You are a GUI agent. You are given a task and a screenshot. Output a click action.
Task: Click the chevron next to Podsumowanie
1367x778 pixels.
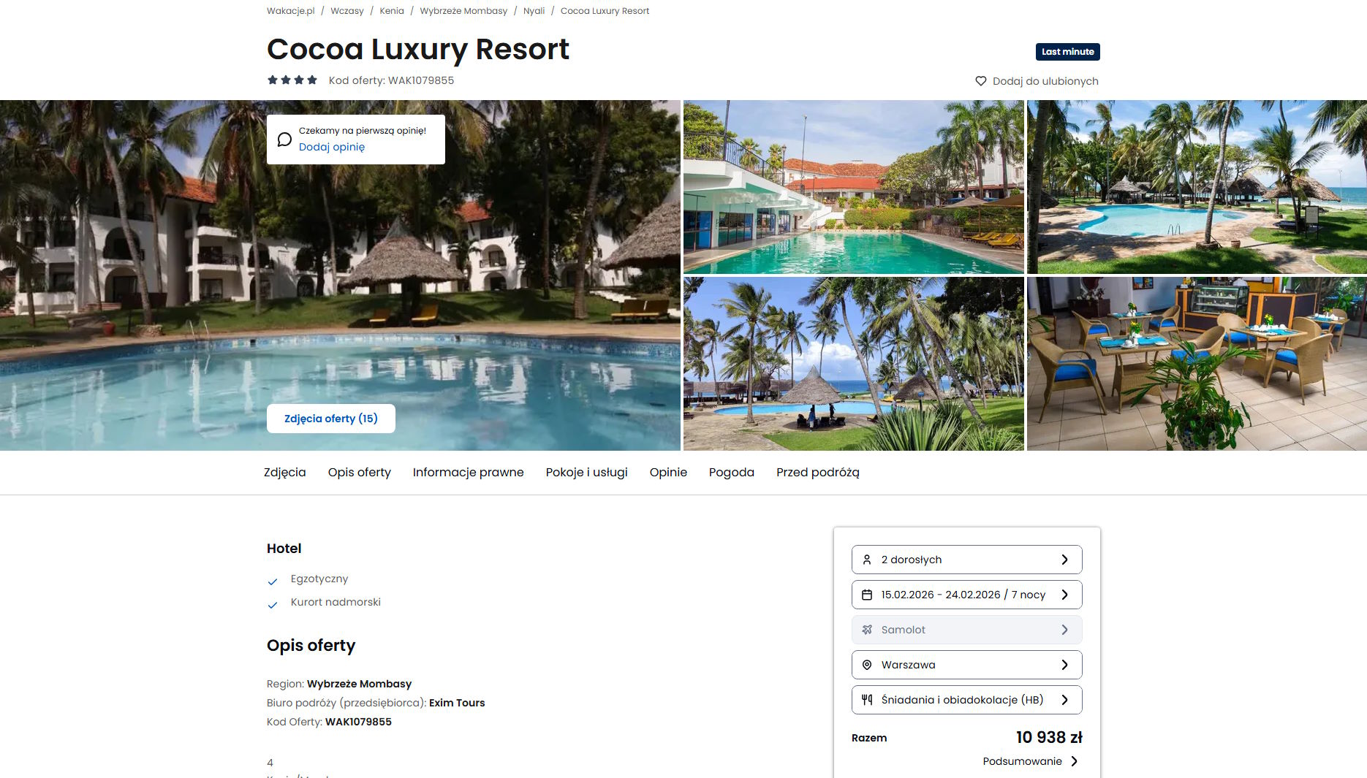pos(1074,761)
